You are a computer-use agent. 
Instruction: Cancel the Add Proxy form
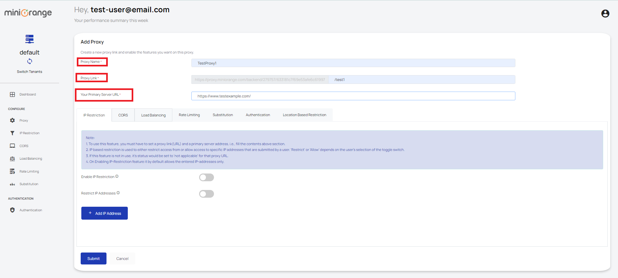[122, 259]
